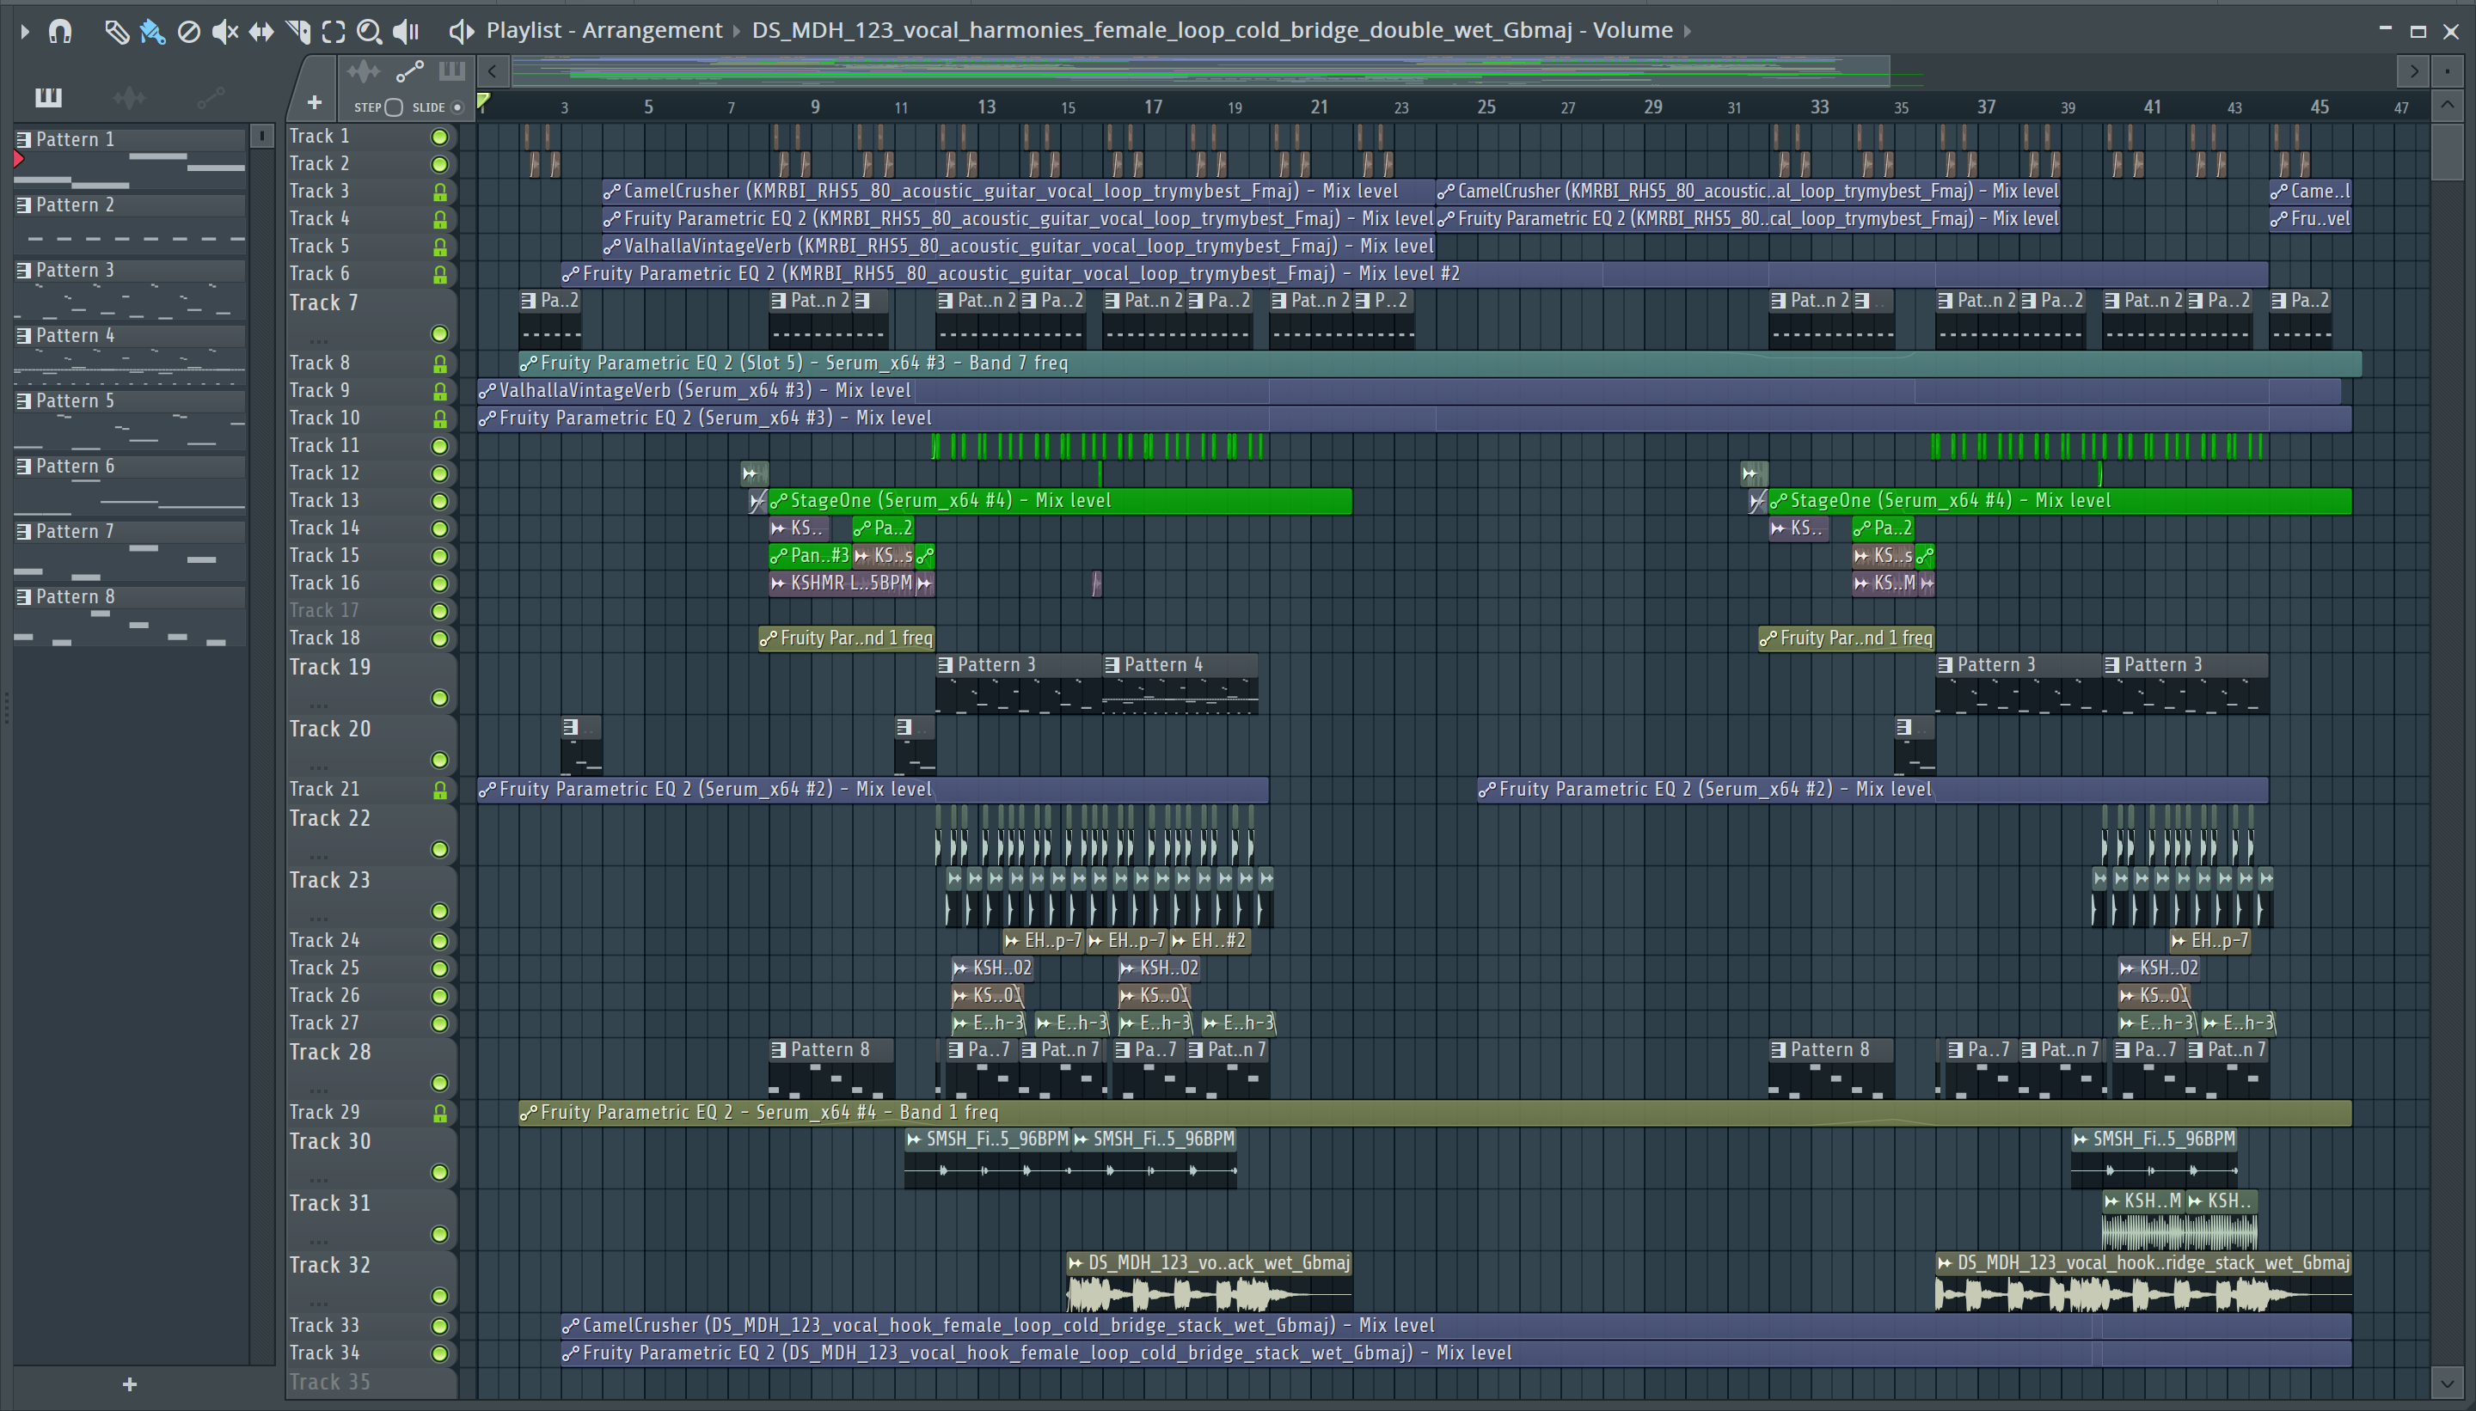This screenshot has width=2476, height=1411.
Task: Enable the magnet snap-to-grid tool
Action: click(x=60, y=31)
